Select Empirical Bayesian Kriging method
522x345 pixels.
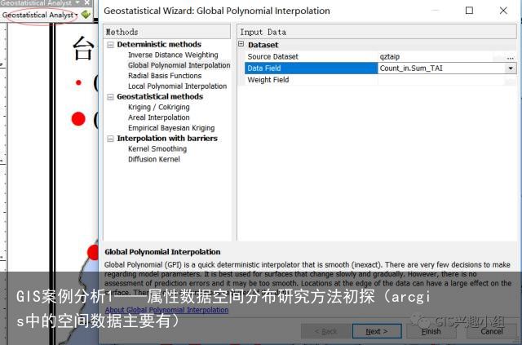click(x=171, y=128)
